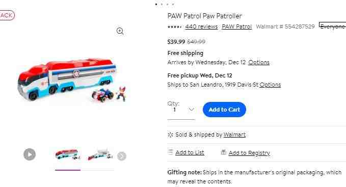Click the gift registry icon
The height and width of the screenshot is (187, 346).
coord(224,152)
